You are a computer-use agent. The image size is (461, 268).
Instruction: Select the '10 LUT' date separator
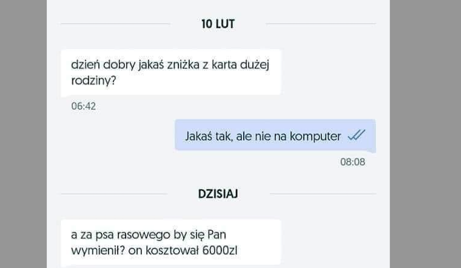tap(218, 24)
